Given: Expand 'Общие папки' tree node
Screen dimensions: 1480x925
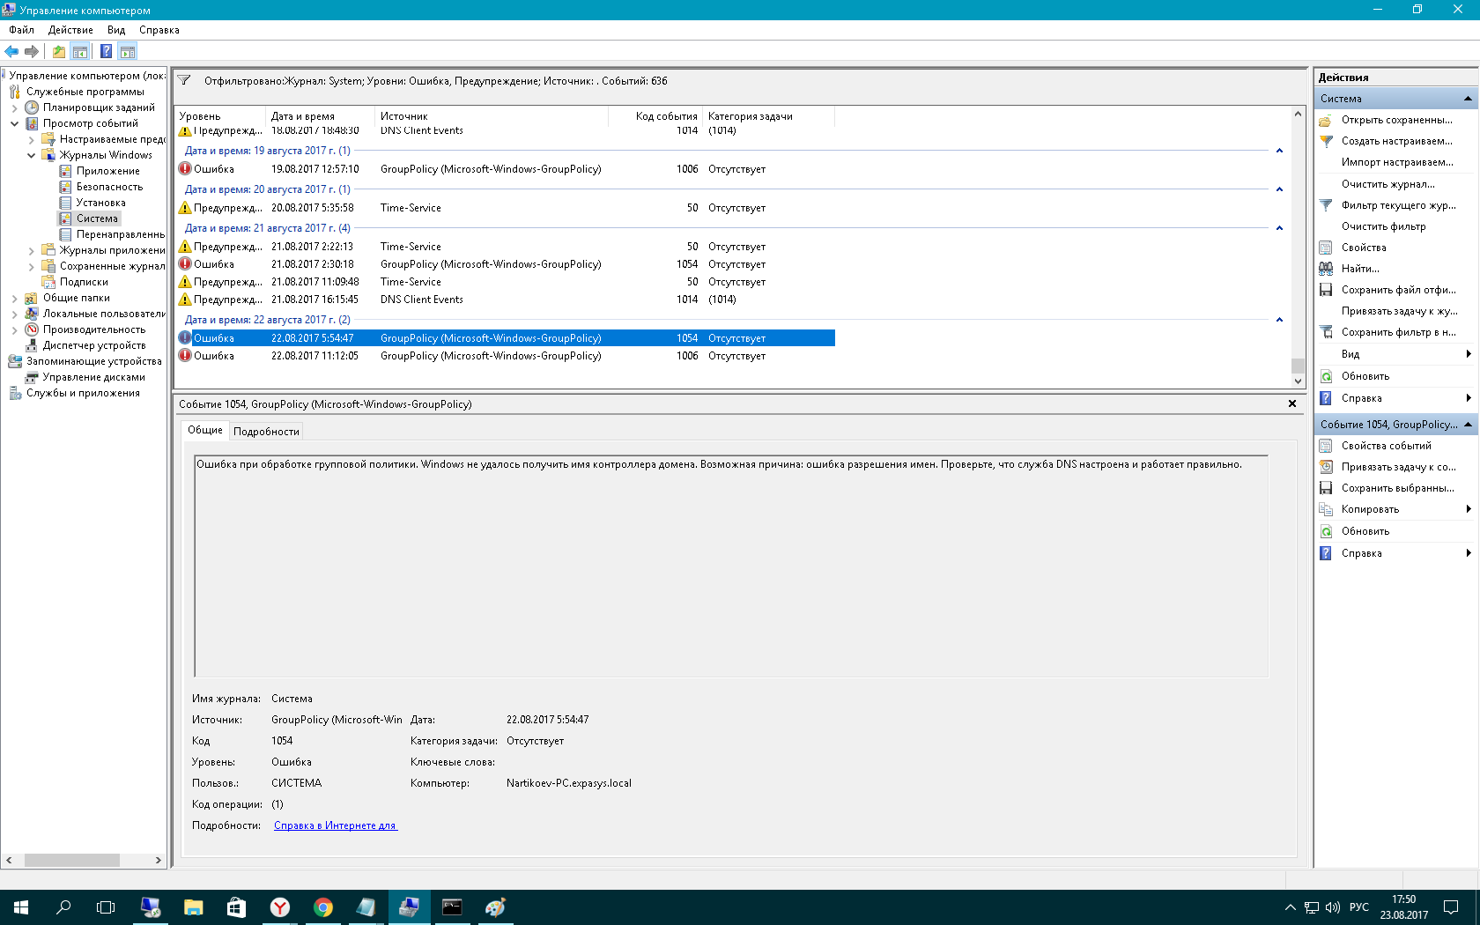Looking at the screenshot, I should [x=15, y=298].
